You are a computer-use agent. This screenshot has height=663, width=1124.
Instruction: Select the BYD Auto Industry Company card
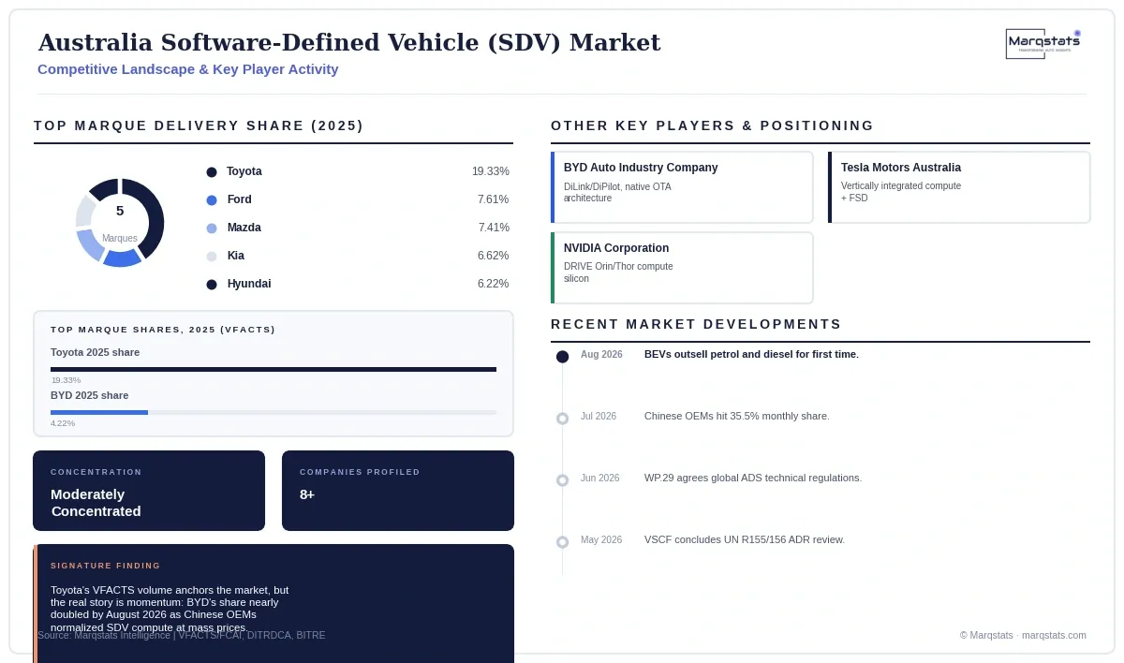point(682,187)
